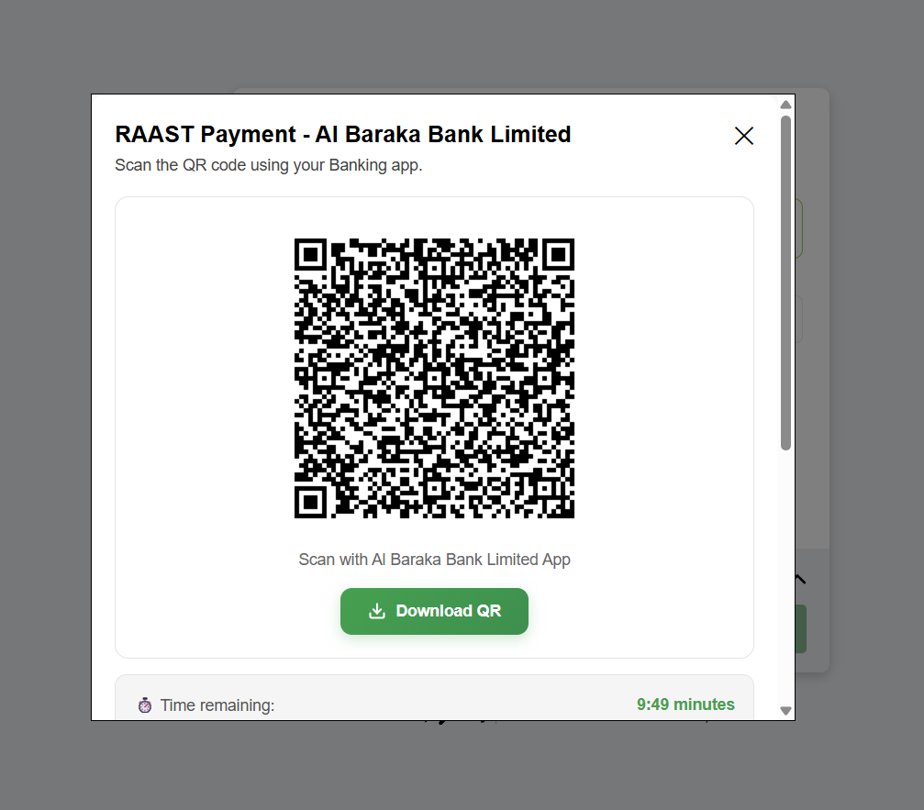Click the QR code's top-left finder square
This screenshot has height=810, width=924.
(x=310, y=254)
